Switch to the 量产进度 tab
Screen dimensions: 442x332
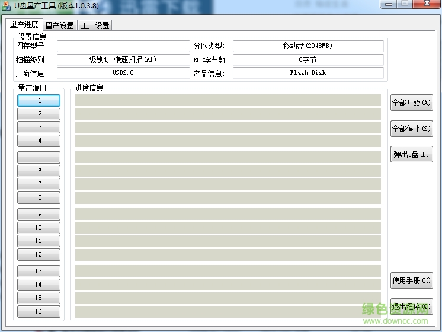tap(24, 24)
